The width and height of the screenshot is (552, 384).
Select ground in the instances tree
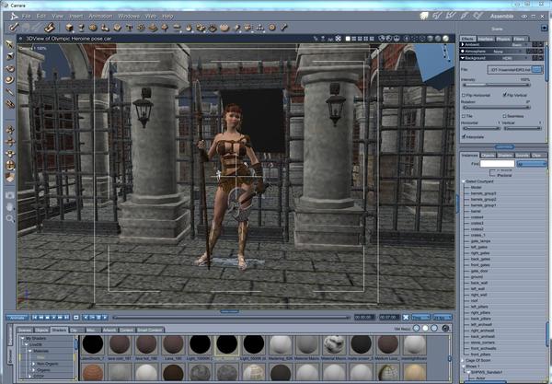click(x=477, y=276)
